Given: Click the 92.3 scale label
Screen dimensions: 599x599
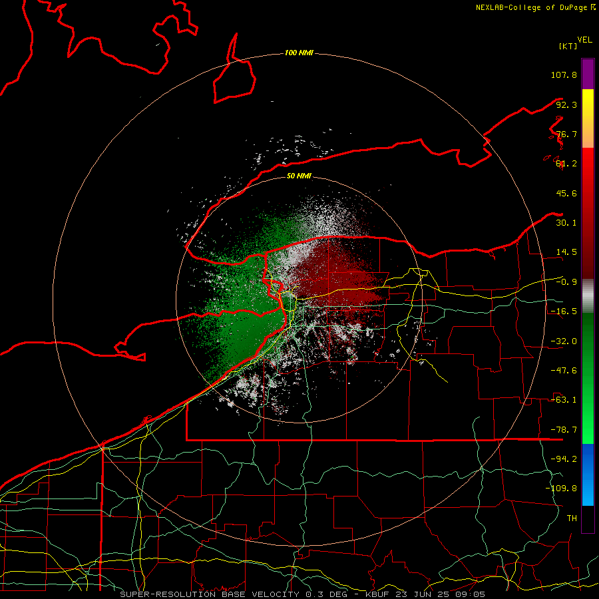Looking at the screenshot, I should (x=566, y=104).
